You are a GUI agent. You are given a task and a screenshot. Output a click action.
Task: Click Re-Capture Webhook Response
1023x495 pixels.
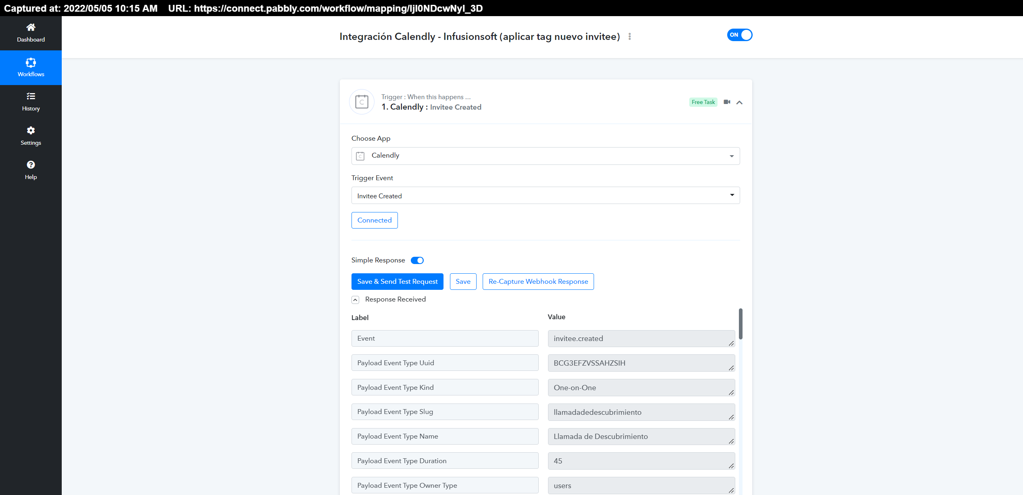[x=538, y=282]
